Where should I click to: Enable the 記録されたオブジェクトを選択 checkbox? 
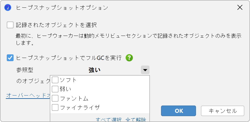[x=10, y=25]
